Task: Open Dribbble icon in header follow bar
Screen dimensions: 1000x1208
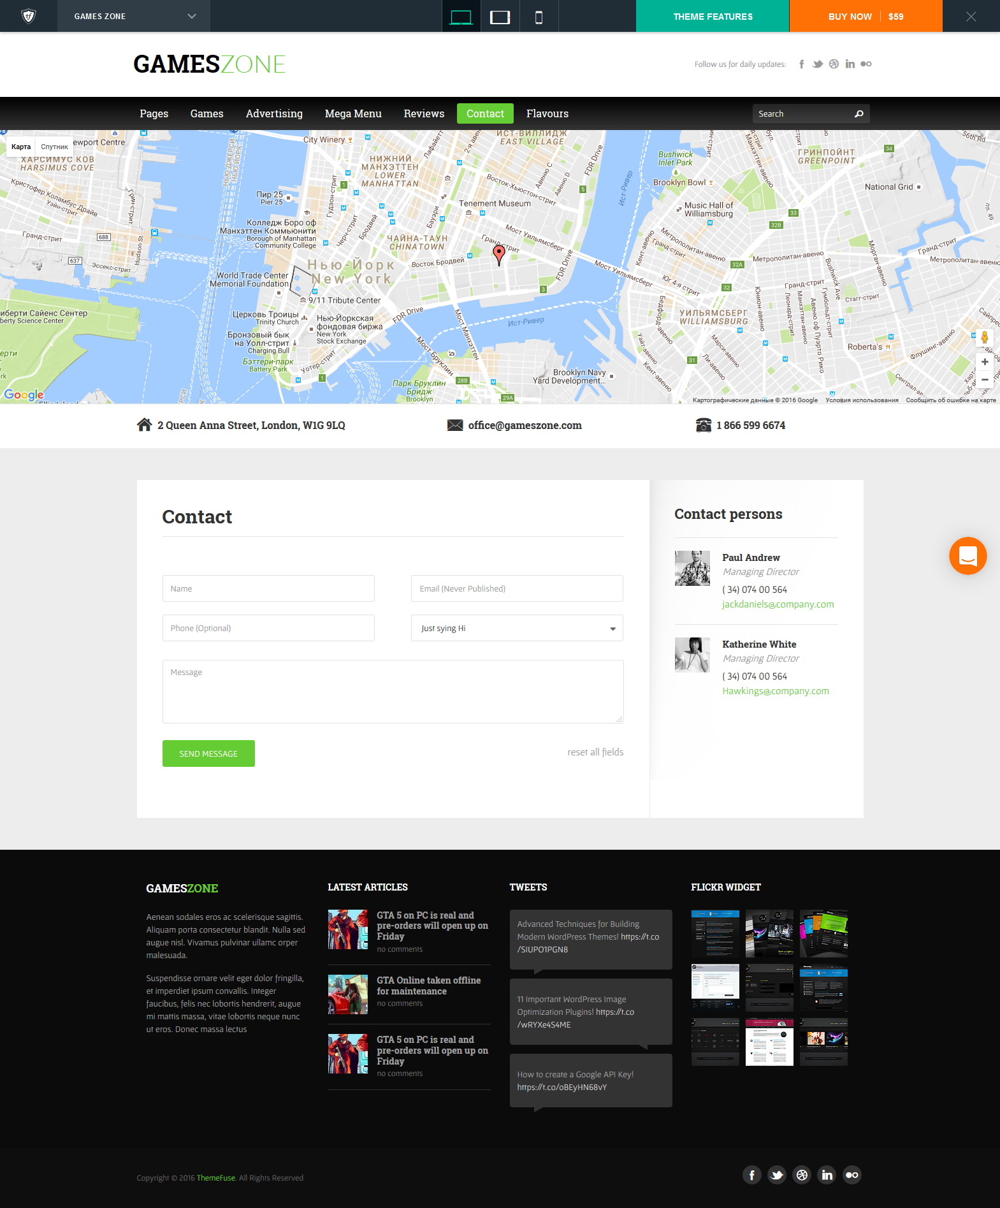Action: point(834,64)
